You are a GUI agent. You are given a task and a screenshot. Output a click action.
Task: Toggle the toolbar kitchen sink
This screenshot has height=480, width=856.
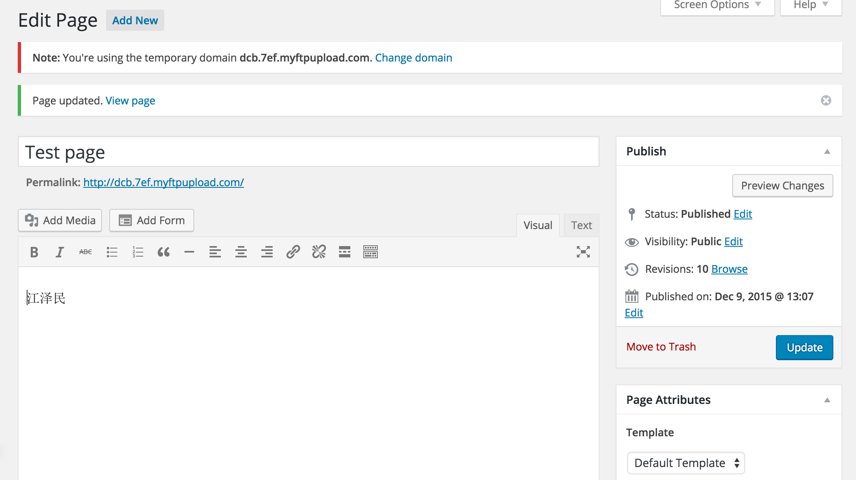click(371, 252)
